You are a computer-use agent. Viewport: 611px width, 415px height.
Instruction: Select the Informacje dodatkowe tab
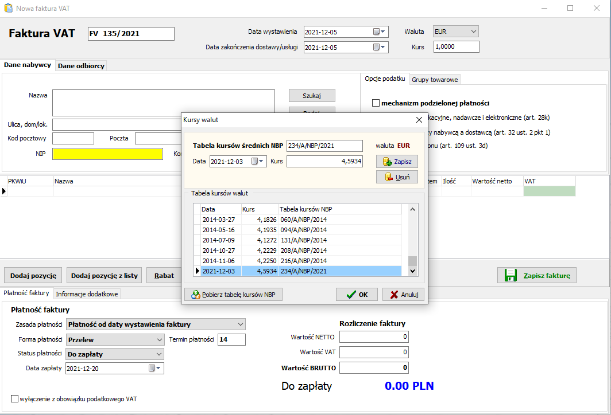tap(87, 294)
